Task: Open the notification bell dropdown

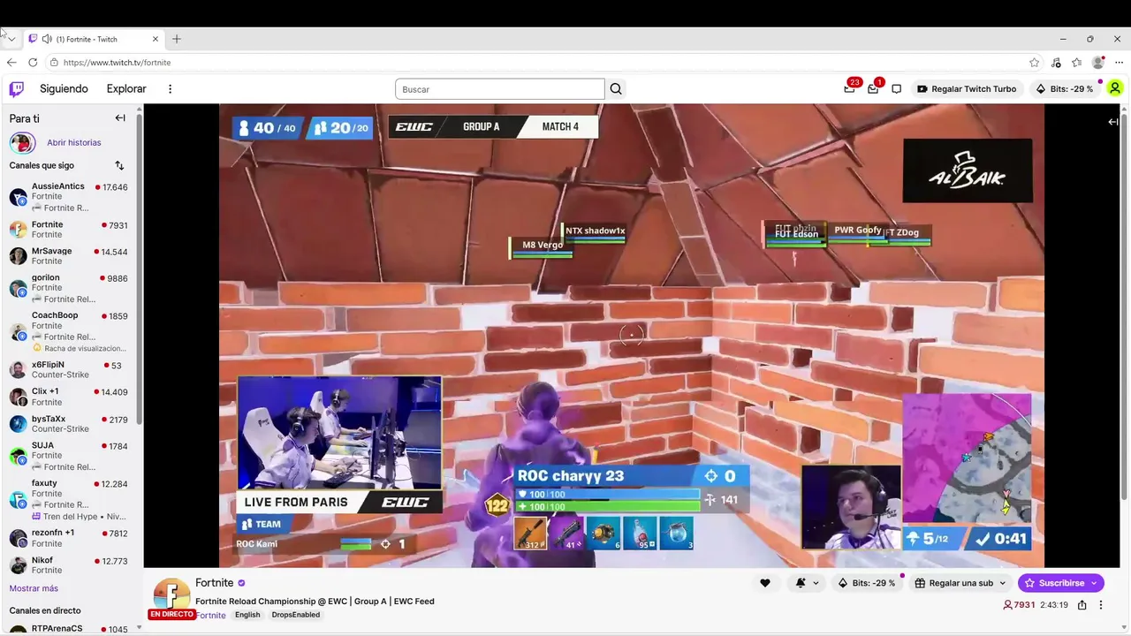Action: [807, 583]
